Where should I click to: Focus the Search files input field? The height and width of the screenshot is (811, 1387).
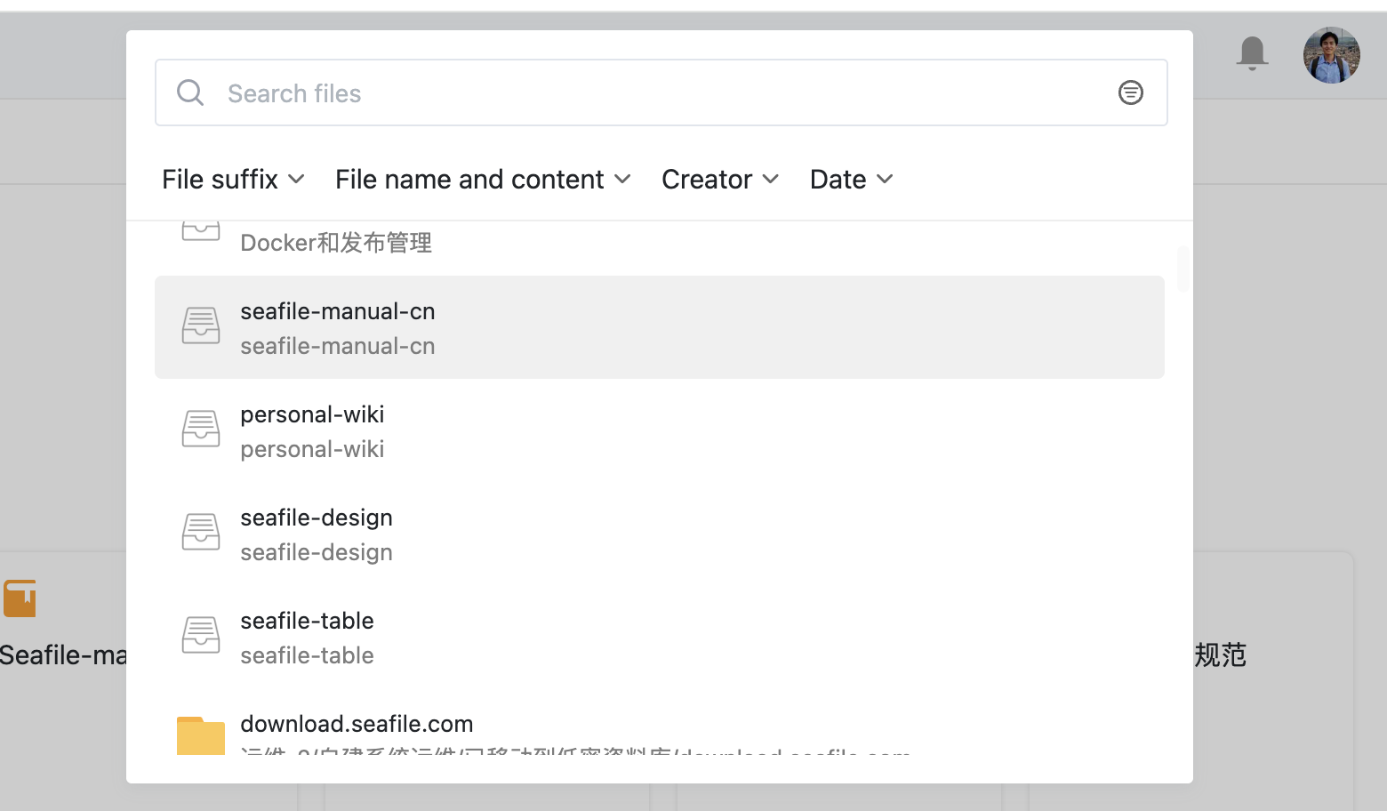[x=661, y=92]
